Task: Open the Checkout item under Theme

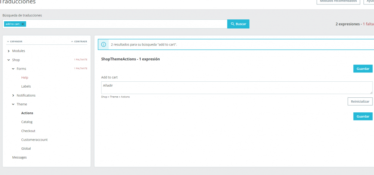Action: pos(28,131)
